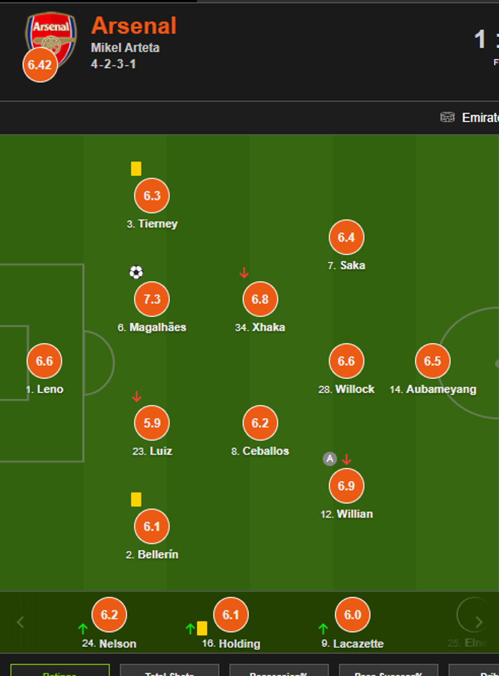Click Leno's 6.6 rating circle
The image size is (499, 676).
point(44,361)
